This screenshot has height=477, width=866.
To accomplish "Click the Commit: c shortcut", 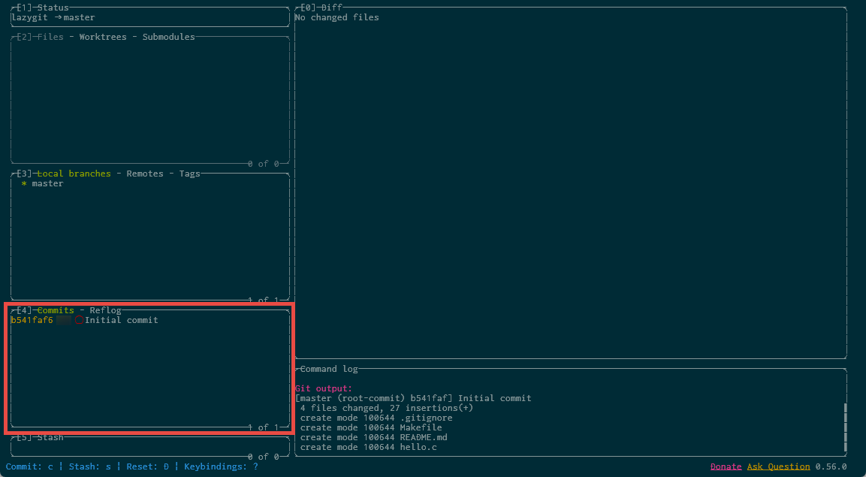I will (x=29, y=466).
